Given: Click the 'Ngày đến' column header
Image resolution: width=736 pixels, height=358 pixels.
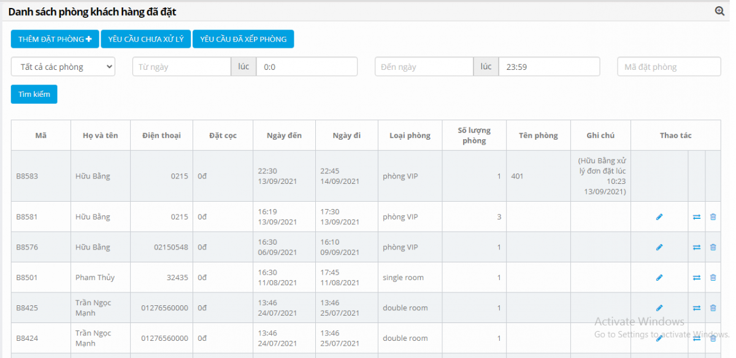Looking at the screenshot, I should (x=284, y=135).
